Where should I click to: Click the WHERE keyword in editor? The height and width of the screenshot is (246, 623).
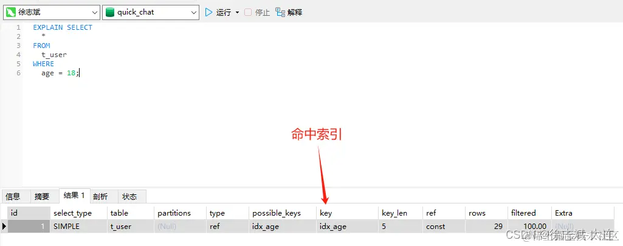43,64
